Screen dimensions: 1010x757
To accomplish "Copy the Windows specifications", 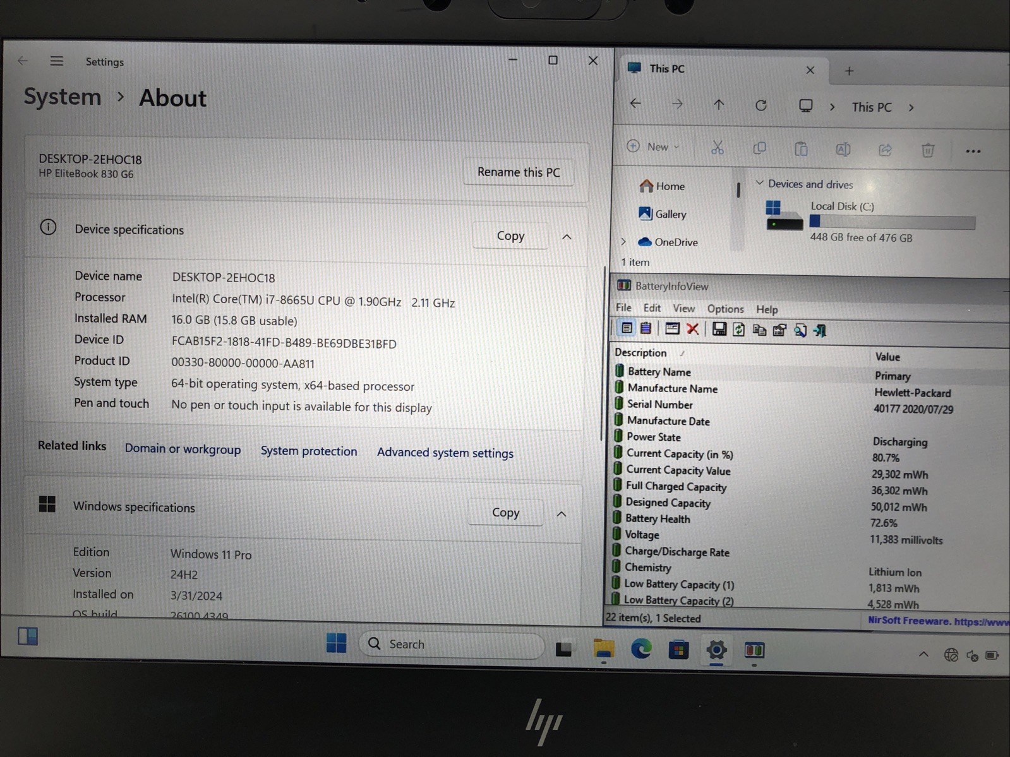I will (x=505, y=512).
